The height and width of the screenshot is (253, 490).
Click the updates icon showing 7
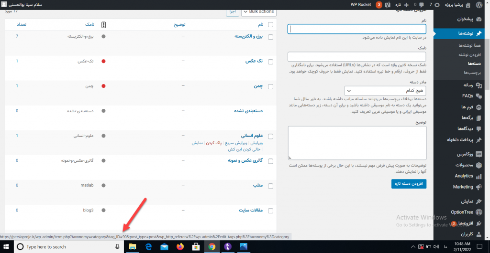pyautogui.click(x=434, y=4)
